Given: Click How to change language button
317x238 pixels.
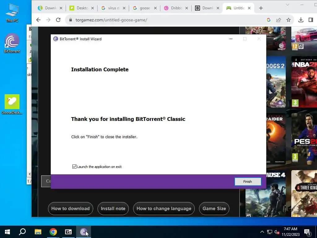Looking at the screenshot, I should pos(164,209).
